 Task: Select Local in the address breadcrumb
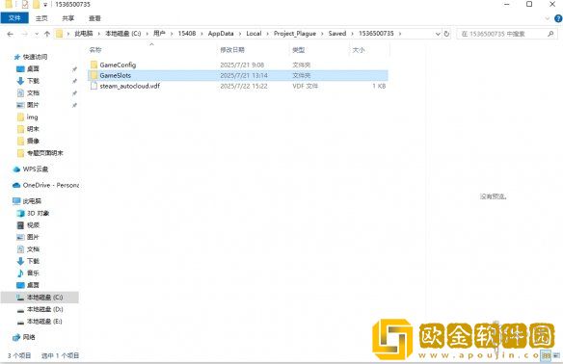254,34
